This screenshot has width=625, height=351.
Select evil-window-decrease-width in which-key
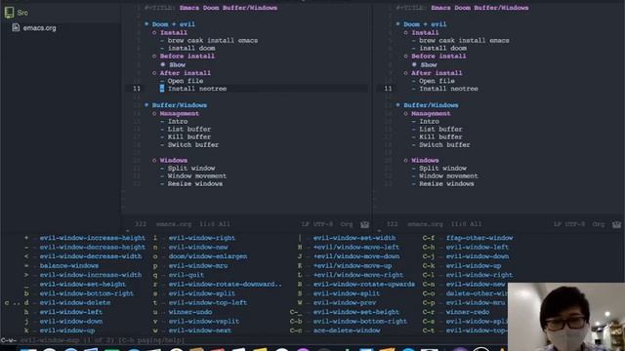coord(91,256)
